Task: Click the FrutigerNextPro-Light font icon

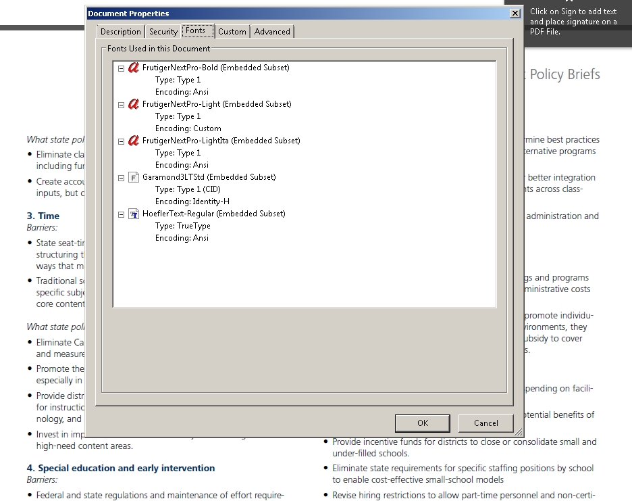Action: click(134, 104)
